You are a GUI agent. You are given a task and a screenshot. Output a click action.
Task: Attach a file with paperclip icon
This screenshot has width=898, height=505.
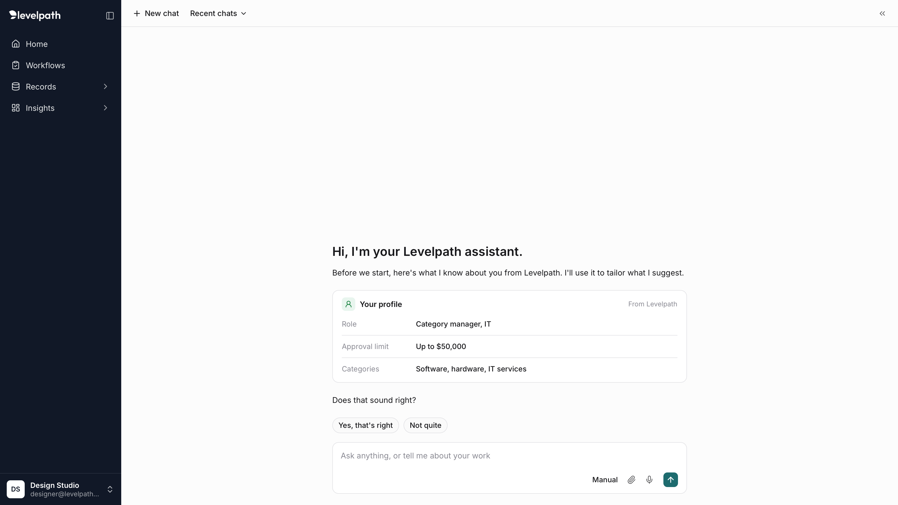[x=631, y=479]
